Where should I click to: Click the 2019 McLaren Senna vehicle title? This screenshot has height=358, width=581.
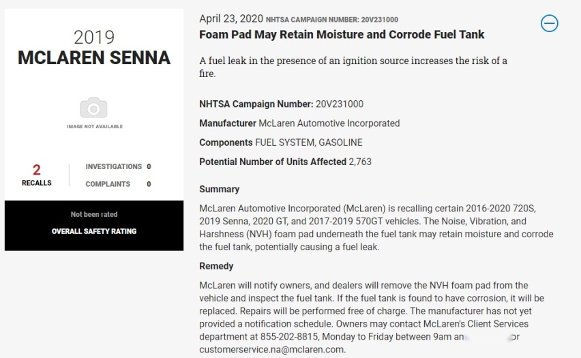tap(93, 48)
